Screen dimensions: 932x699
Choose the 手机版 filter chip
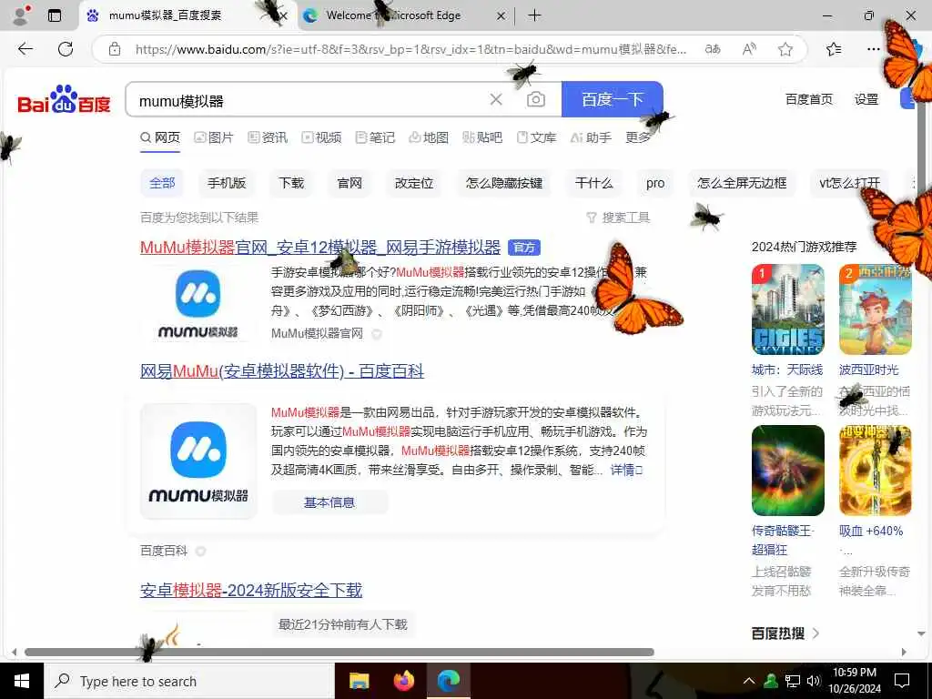coord(227,183)
